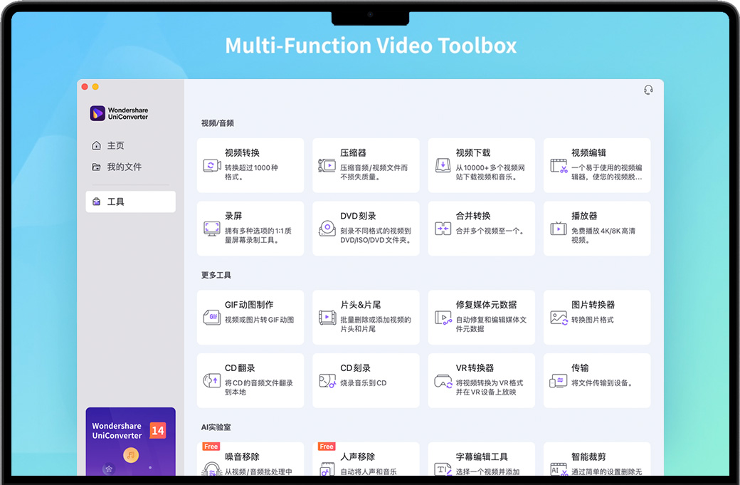740x485 pixels.
Task: Click the UniConverter 14 promo banner
Action: 131,442
